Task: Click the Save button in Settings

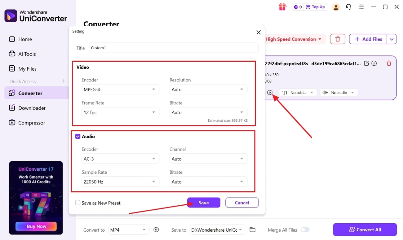Action: [x=204, y=203]
